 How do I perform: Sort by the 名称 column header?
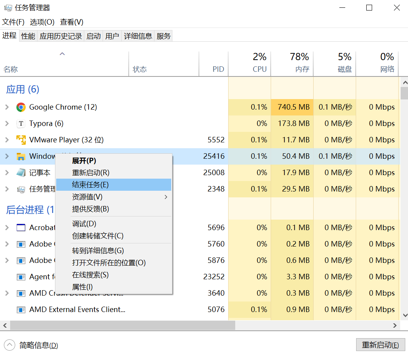click(64, 64)
